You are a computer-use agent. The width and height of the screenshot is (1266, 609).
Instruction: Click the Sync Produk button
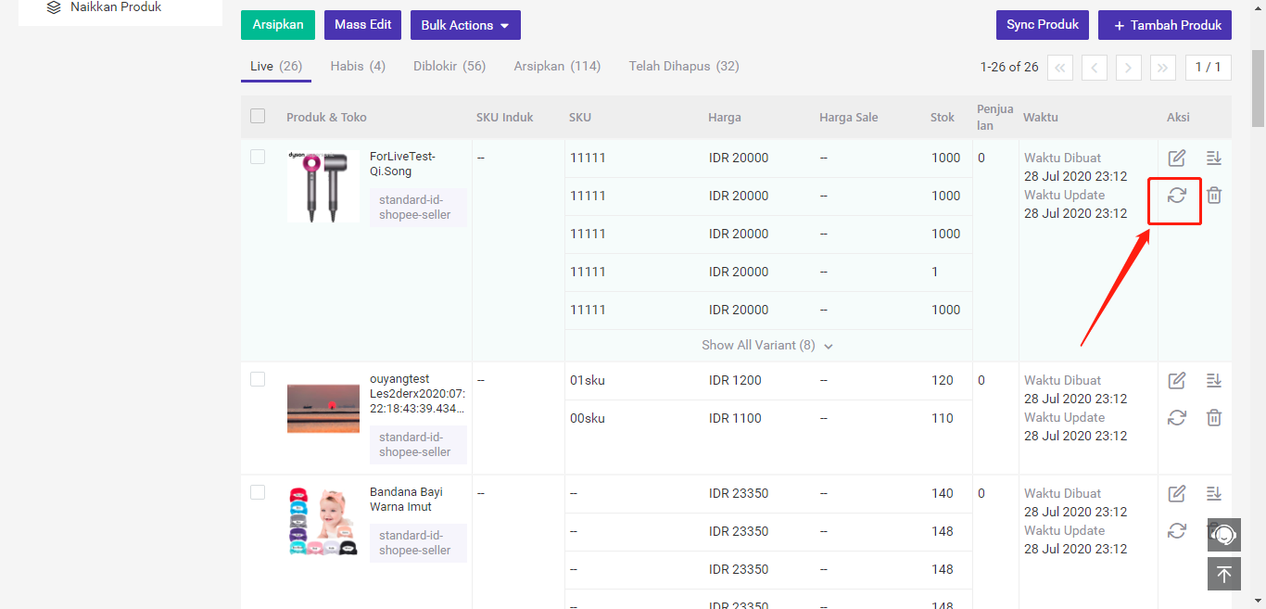click(1043, 25)
